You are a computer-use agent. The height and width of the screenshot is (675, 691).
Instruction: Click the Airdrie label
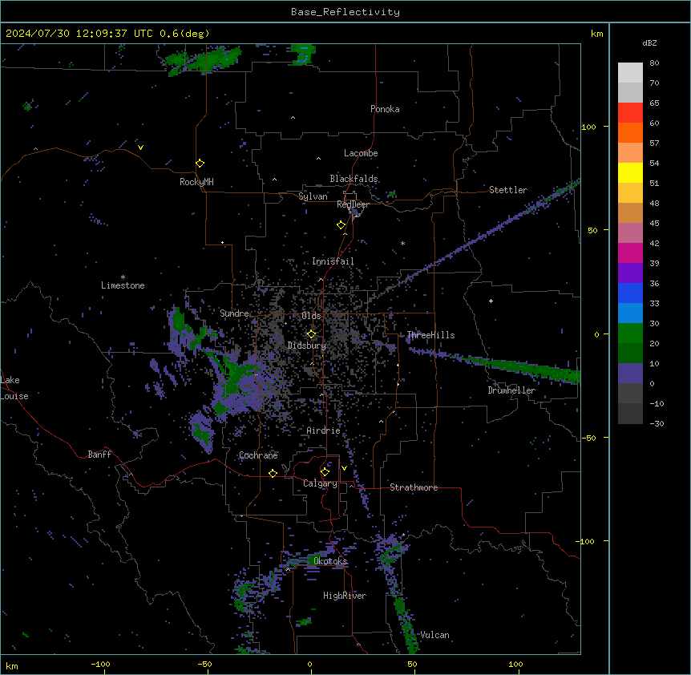pyautogui.click(x=324, y=430)
